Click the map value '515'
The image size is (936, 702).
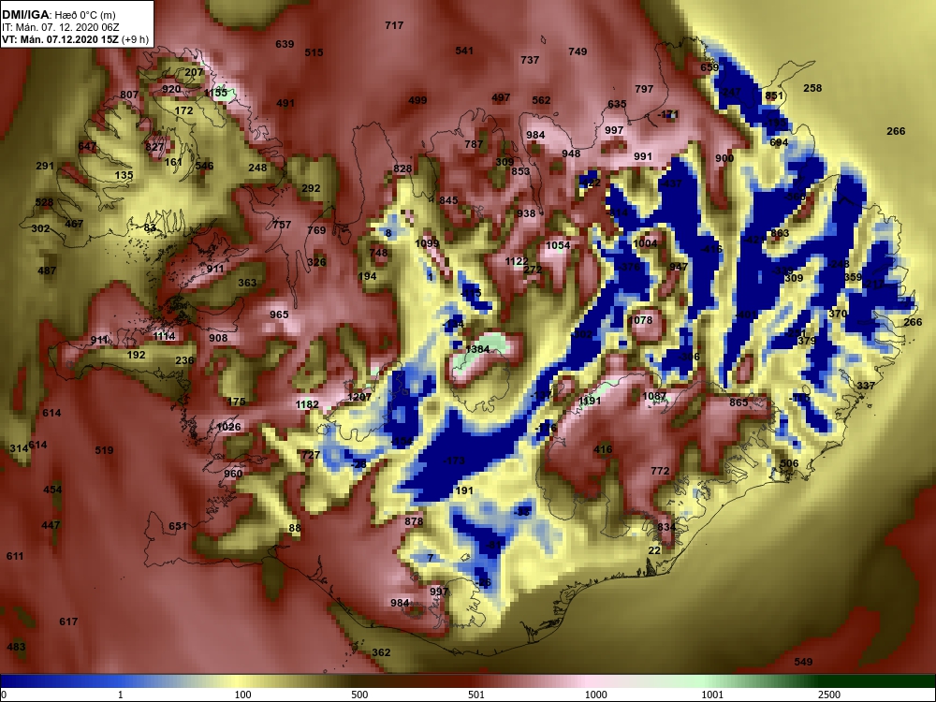click(x=314, y=52)
